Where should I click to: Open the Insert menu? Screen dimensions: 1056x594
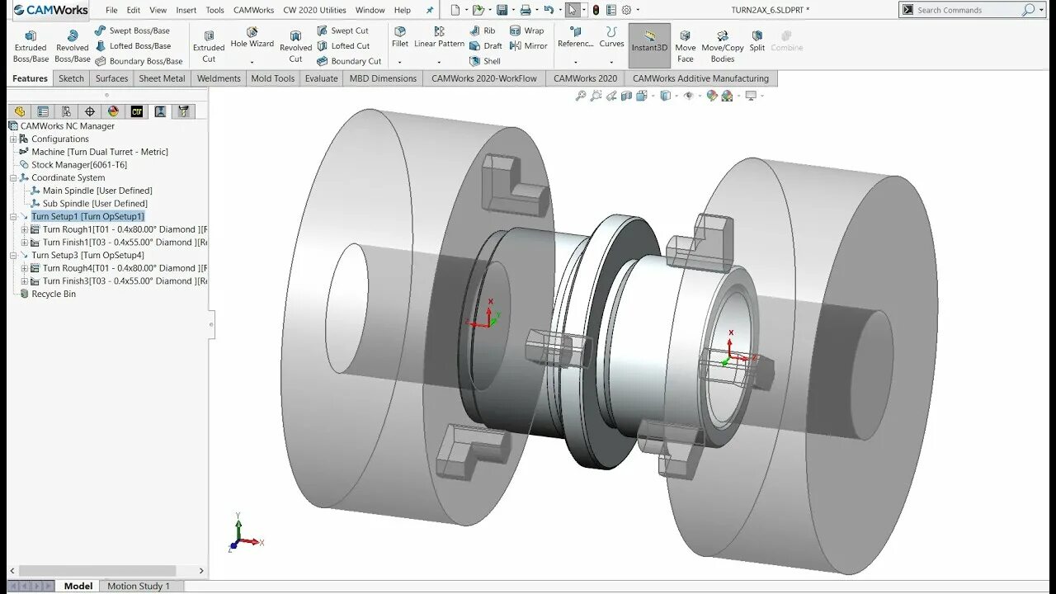point(186,10)
